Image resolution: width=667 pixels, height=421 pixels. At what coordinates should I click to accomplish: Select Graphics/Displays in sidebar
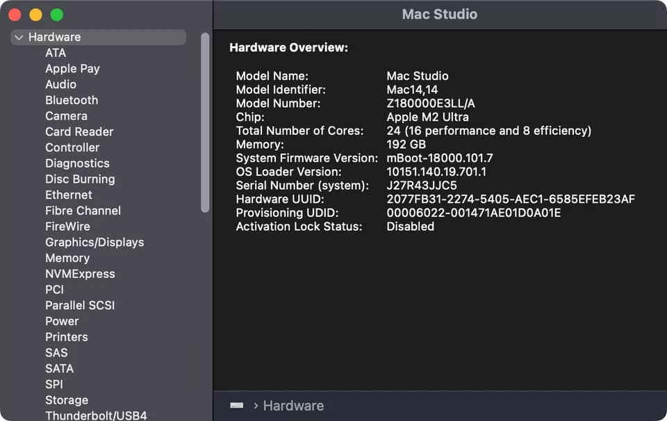pyautogui.click(x=94, y=242)
